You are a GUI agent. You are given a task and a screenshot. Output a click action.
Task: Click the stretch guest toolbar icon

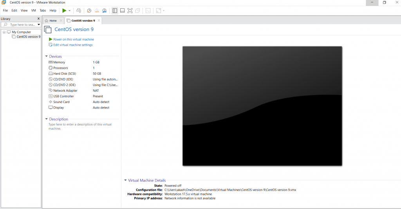159,11
